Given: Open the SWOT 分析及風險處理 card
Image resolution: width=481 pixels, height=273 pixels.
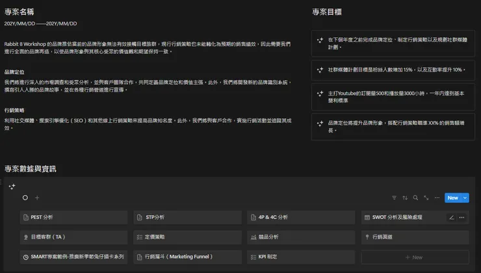Looking at the screenshot, I should (415, 217).
